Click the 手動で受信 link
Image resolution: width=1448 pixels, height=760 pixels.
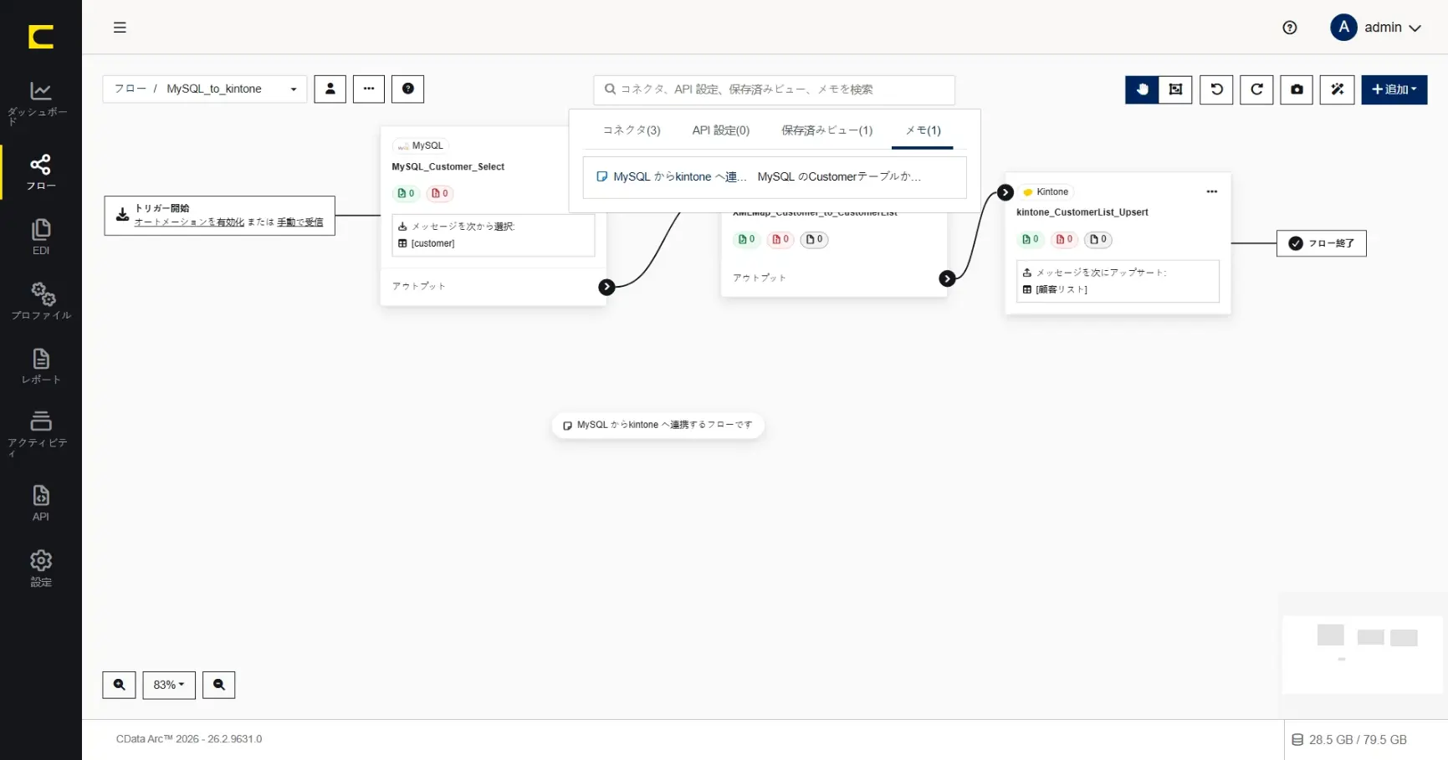(300, 222)
